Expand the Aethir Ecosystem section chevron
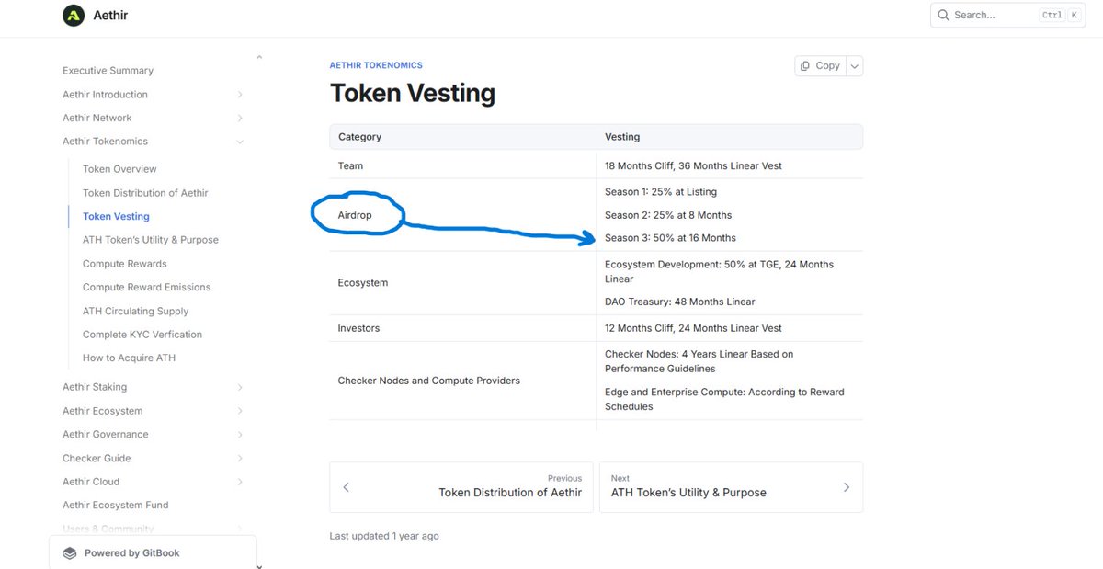The image size is (1103, 569). 240,411
